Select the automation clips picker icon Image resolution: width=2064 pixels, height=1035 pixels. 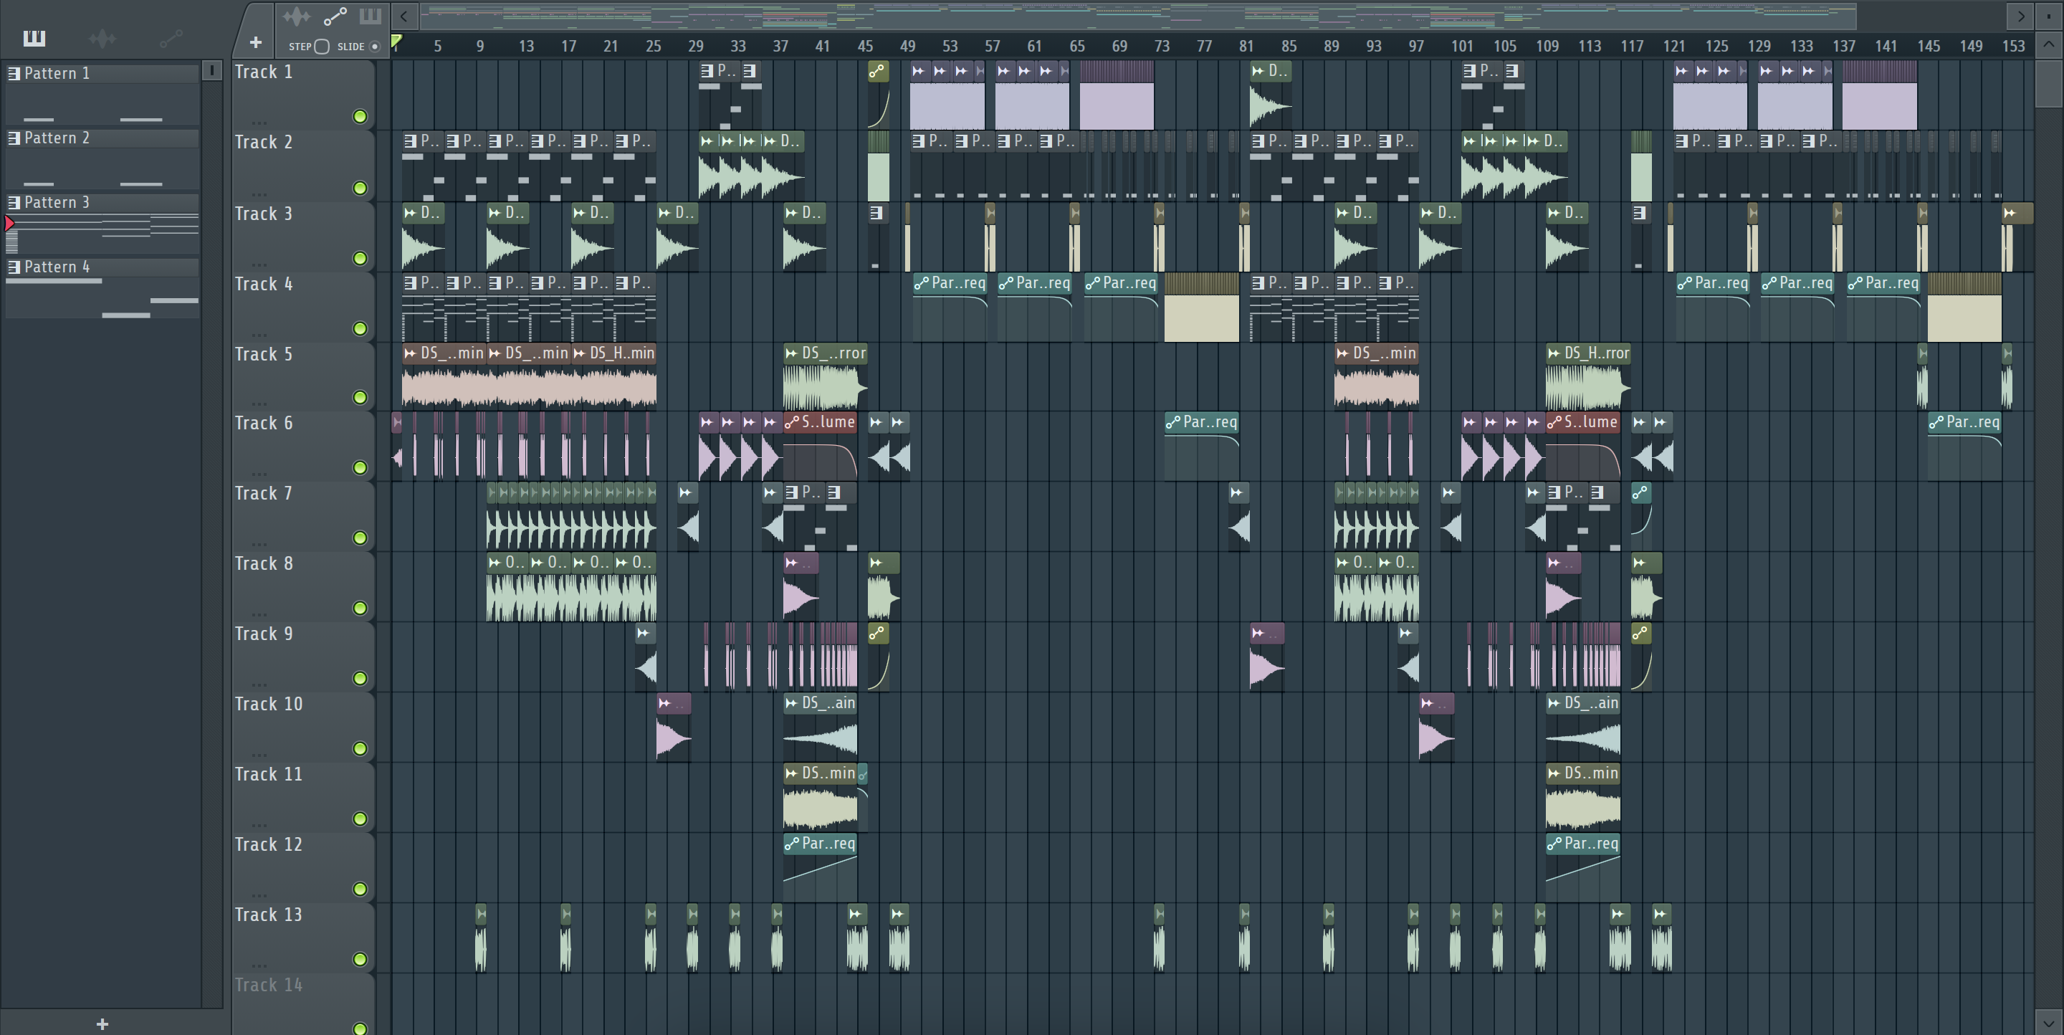click(171, 38)
